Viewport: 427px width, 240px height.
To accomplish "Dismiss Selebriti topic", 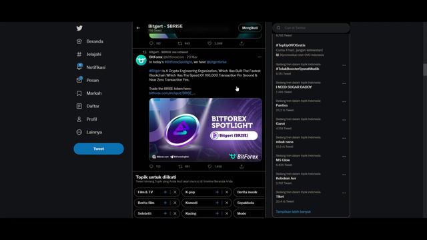I will [x=175, y=213].
